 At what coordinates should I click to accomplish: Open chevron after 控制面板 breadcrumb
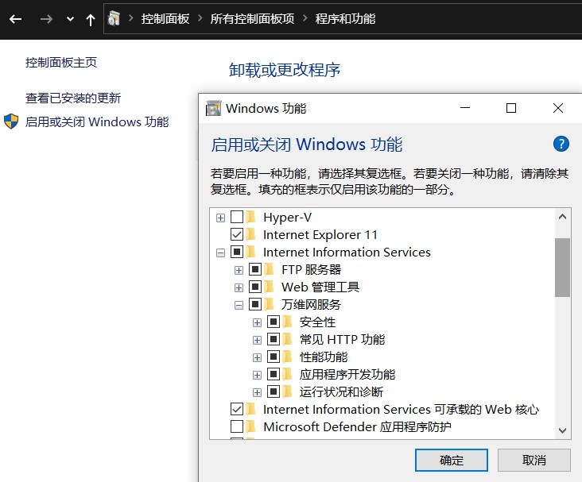pyautogui.click(x=200, y=18)
